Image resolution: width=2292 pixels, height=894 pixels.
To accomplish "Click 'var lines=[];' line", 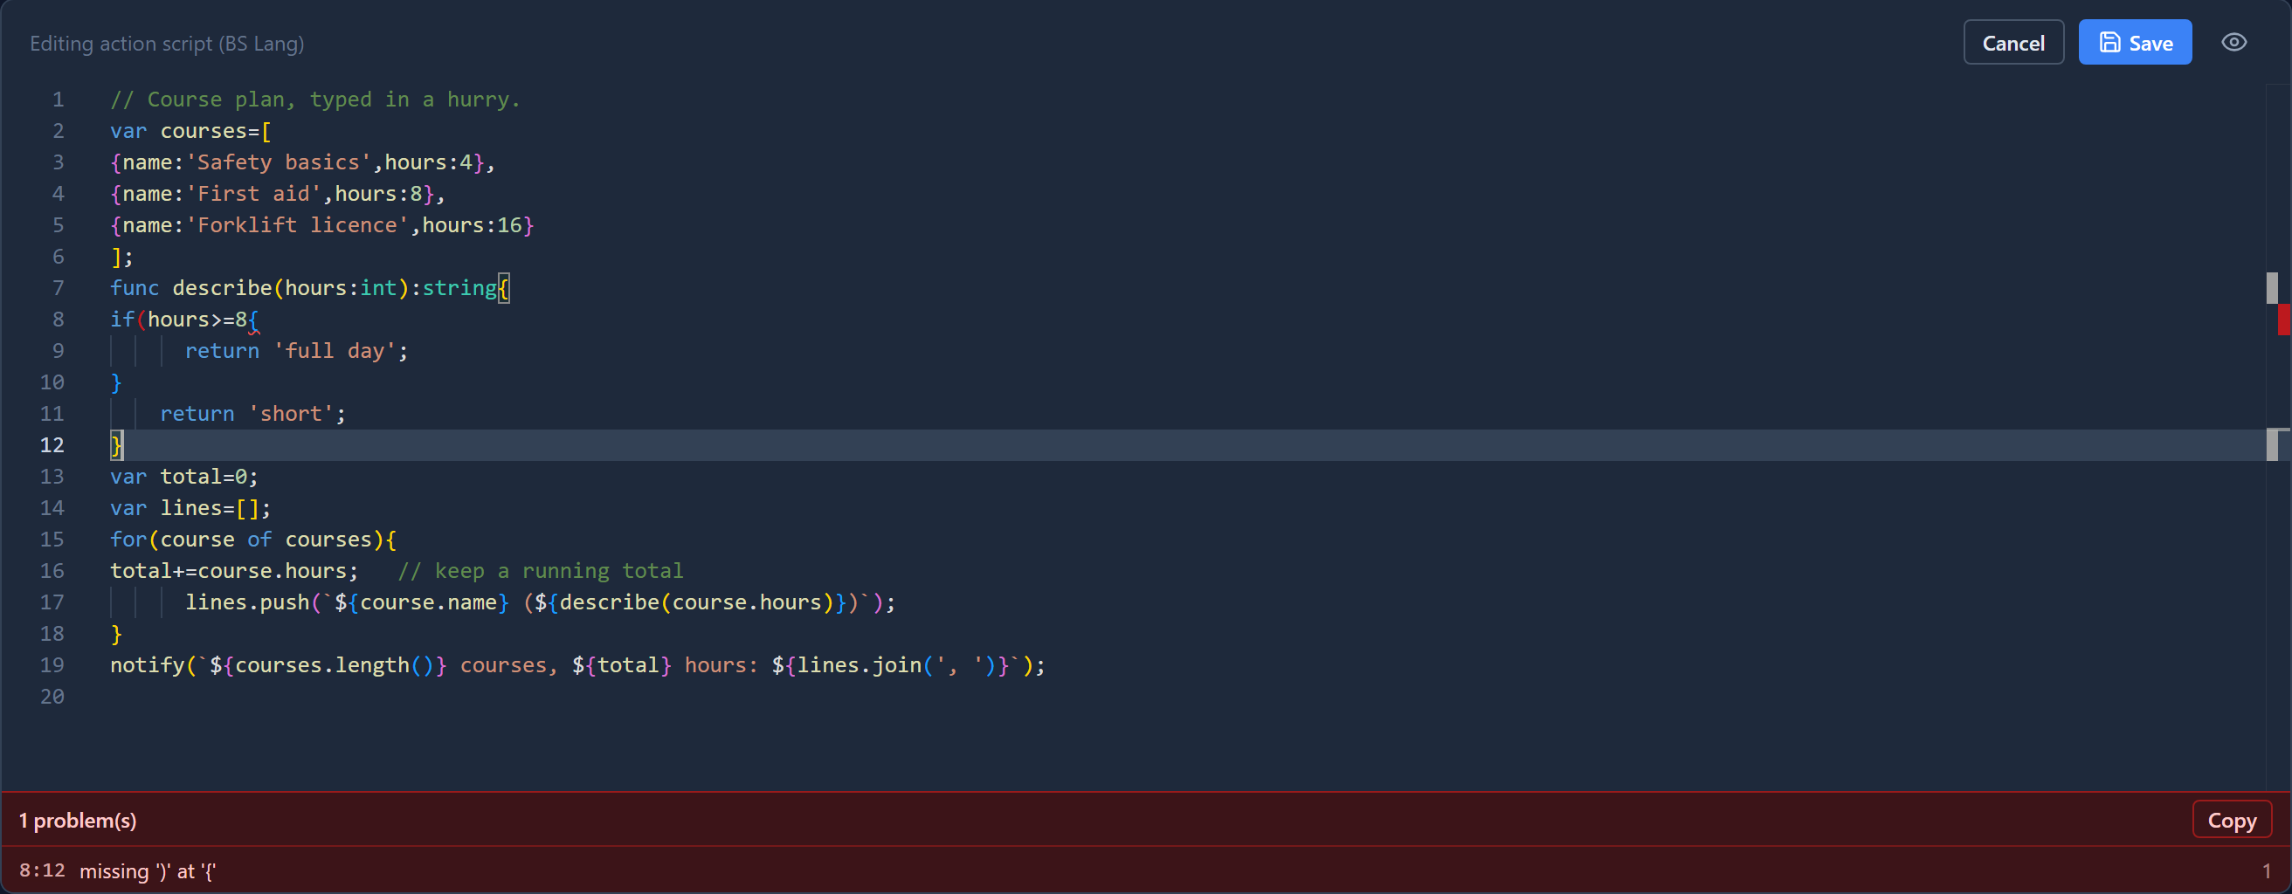I will pos(190,508).
